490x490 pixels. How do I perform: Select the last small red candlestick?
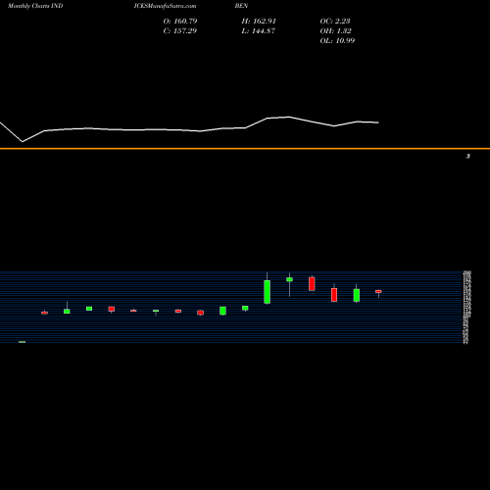(378, 291)
